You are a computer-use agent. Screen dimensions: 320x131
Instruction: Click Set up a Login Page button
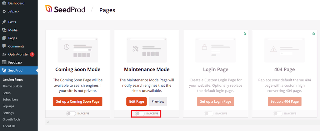(216, 101)
